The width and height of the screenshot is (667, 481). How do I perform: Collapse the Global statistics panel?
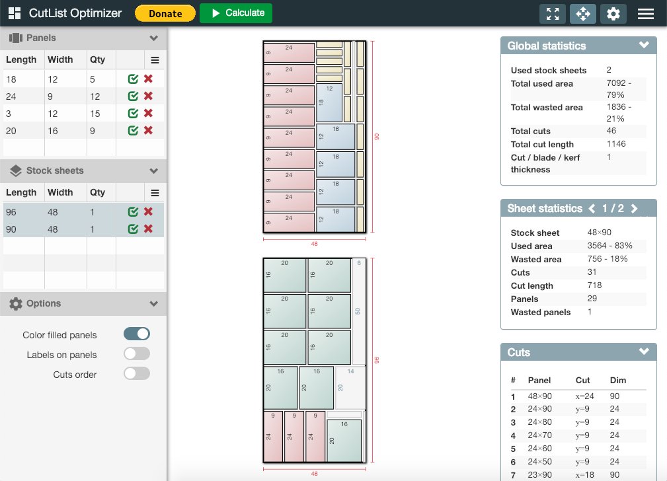click(x=644, y=45)
